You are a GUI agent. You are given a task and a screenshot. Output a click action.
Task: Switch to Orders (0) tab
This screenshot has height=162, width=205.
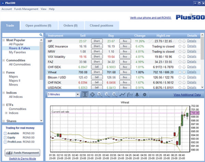(71, 26)
